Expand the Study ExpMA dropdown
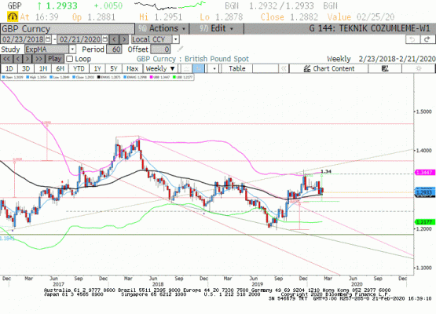This screenshot has width=436, height=314. coord(72,49)
